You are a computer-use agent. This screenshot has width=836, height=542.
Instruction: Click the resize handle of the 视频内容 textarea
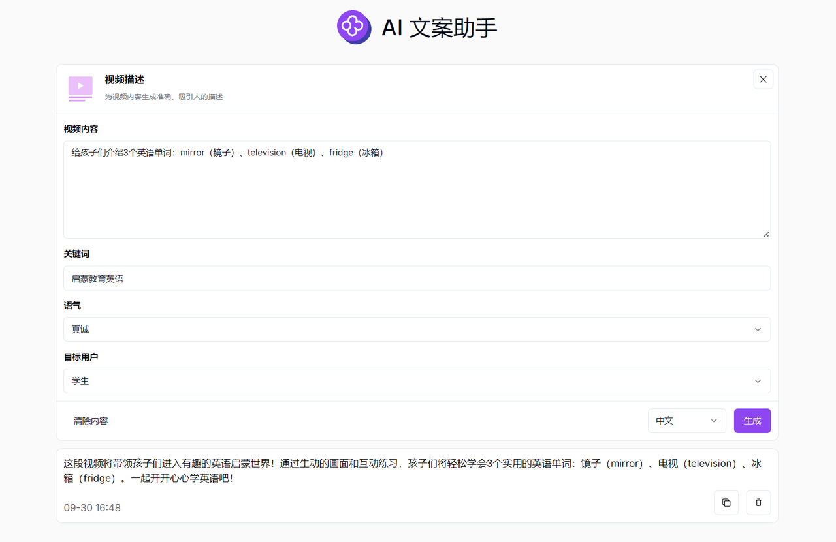(x=766, y=234)
